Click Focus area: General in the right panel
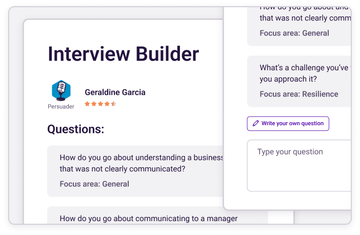360x235 pixels. [294, 33]
